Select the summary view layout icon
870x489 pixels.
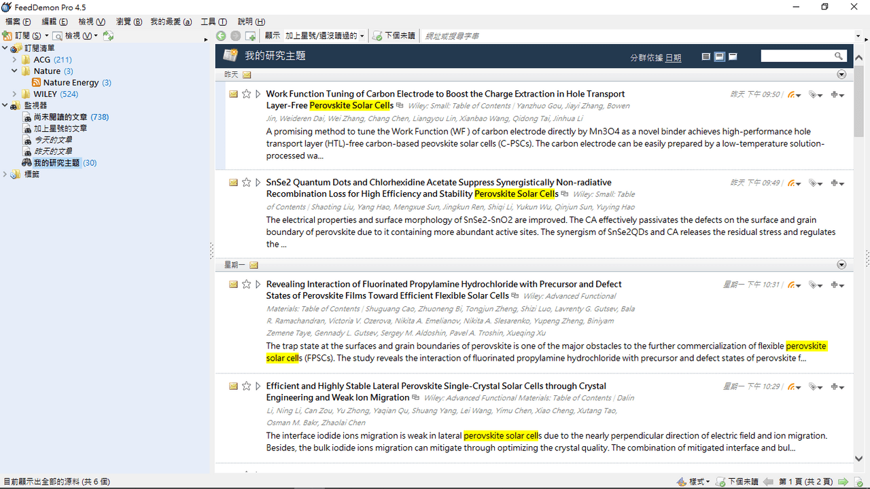pos(719,56)
